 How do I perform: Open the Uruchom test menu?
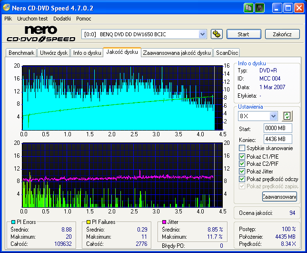[x=32, y=19]
